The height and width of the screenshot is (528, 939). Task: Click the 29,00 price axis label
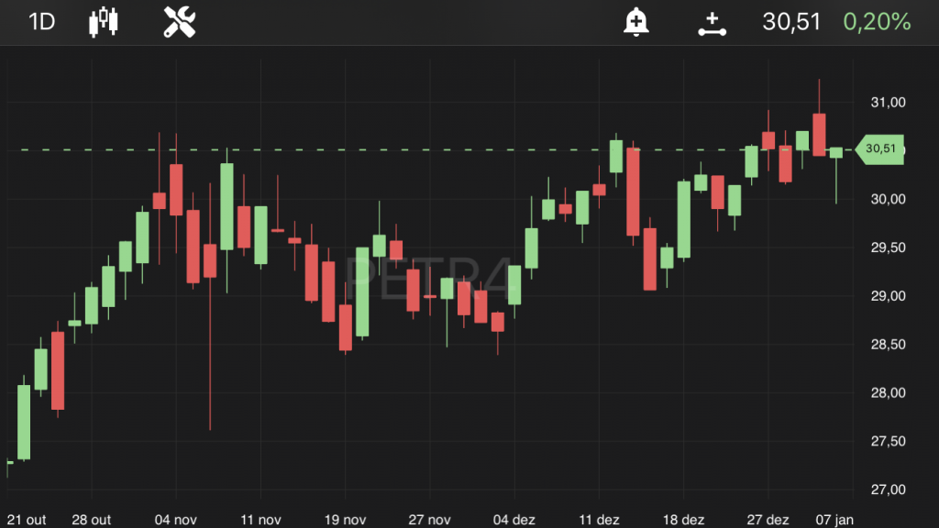888,296
